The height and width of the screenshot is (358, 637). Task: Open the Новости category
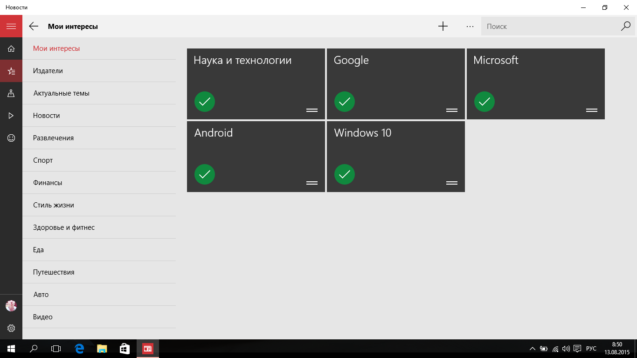pyautogui.click(x=99, y=116)
